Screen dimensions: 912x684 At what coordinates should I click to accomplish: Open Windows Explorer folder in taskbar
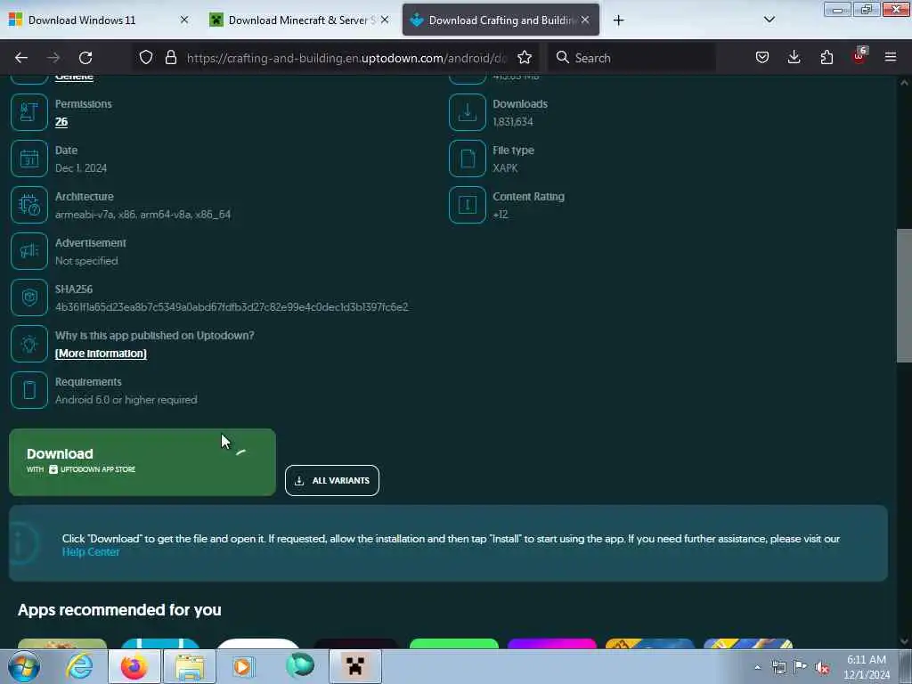point(190,666)
